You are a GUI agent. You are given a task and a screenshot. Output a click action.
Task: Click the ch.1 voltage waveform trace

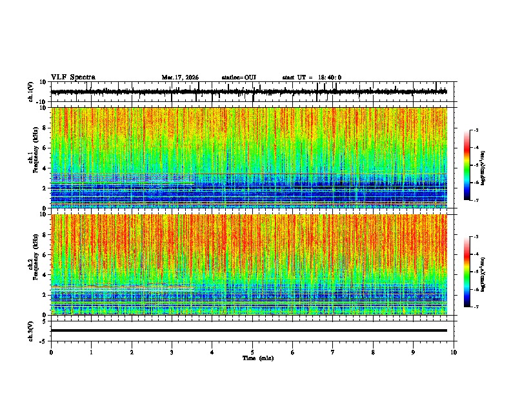(248, 92)
